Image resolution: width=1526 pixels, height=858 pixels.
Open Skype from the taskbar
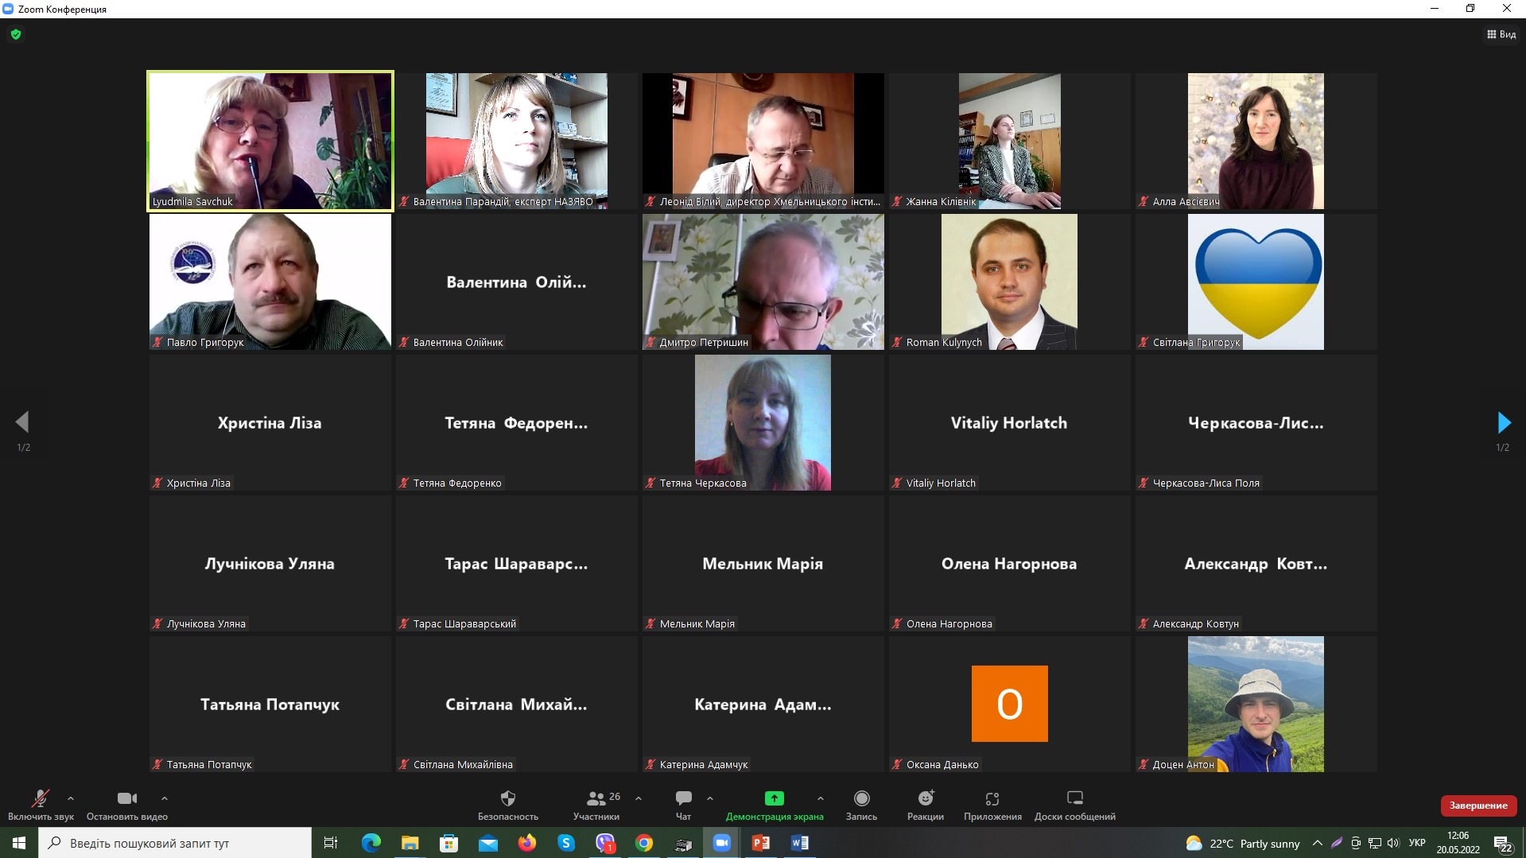point(565,843)
